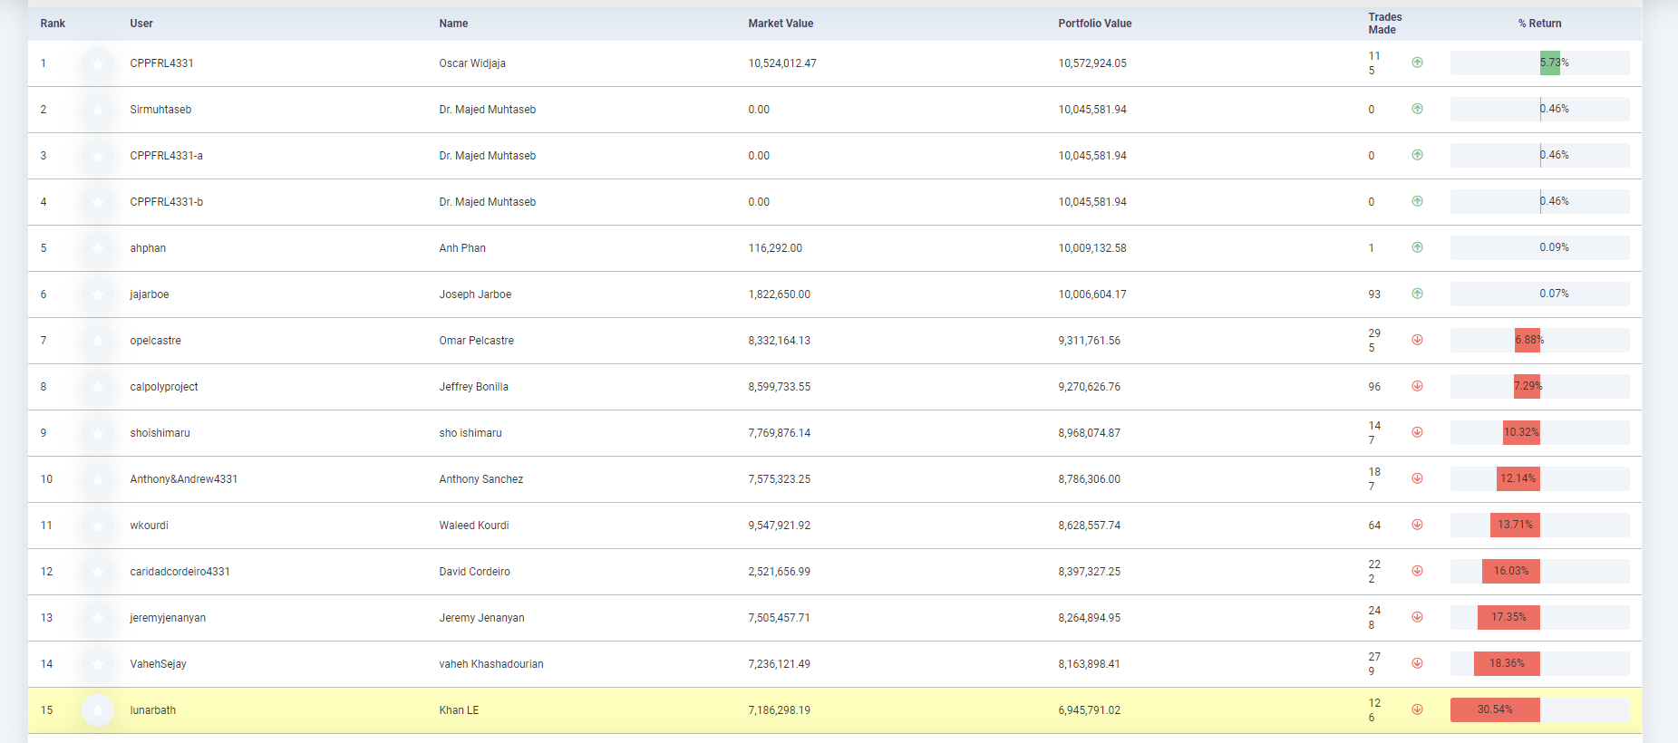Screen dimensions: 1678x743
Task: Sort by % Return column header
Action: click(1539, 24)
